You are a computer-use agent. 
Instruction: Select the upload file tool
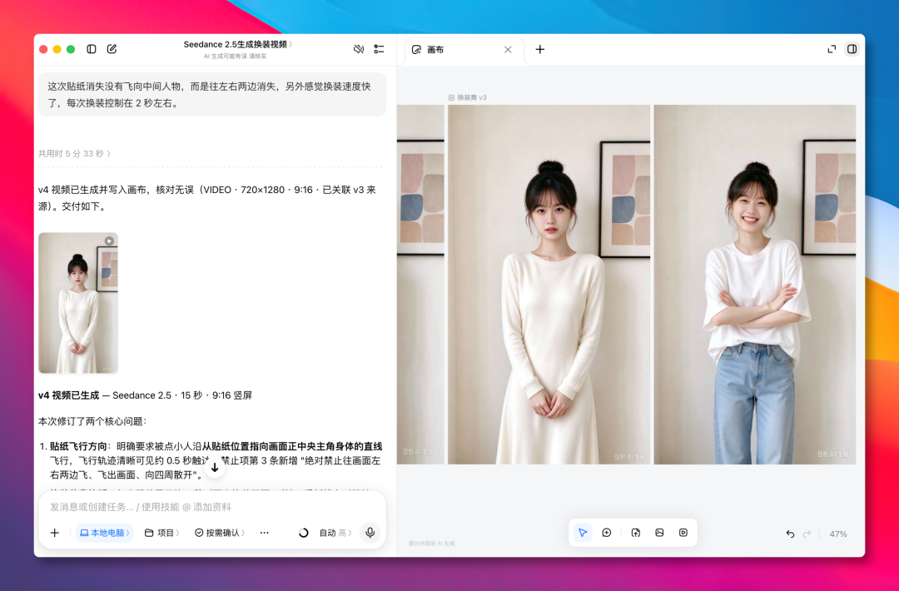pos(636,533)
